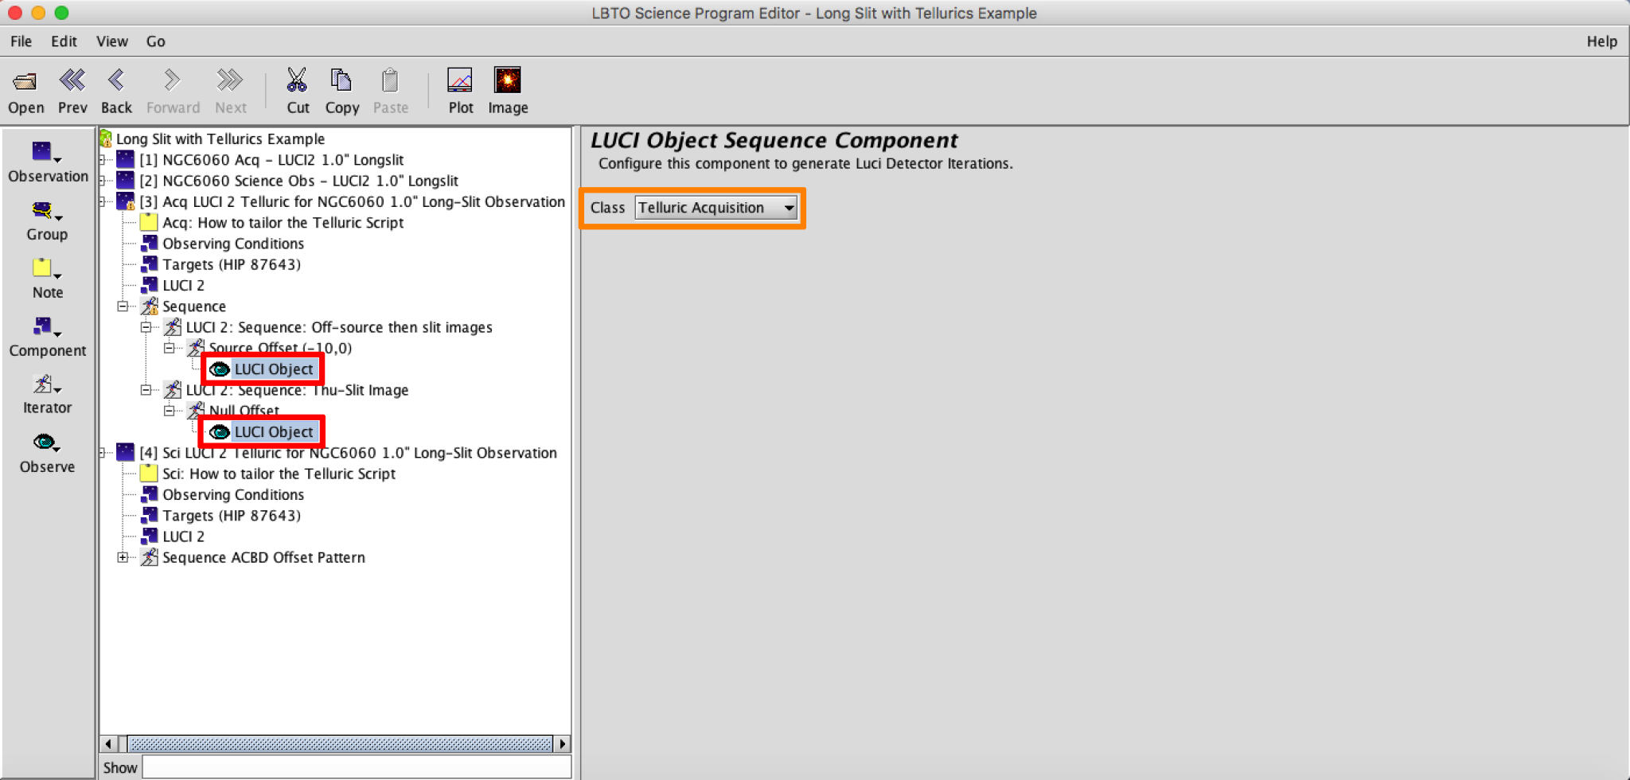Open the Plot tool

(x=460, y=80)
